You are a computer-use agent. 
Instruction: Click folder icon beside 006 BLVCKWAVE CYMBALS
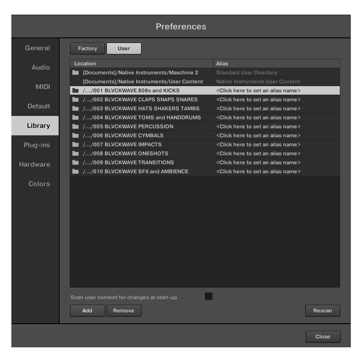click(75, 135)
